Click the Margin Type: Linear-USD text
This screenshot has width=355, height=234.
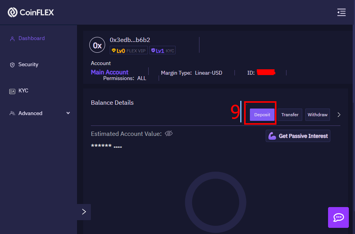pyautogui.click(x=191, y=73)
